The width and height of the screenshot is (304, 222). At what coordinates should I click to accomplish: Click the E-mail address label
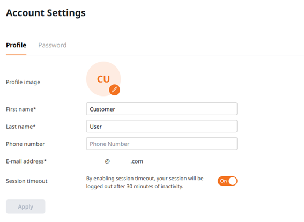coord(26,161)
